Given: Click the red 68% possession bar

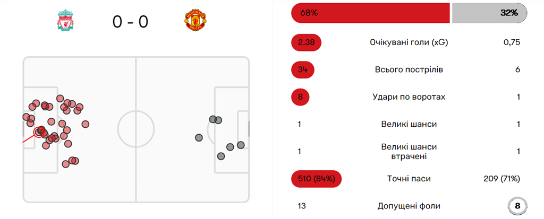Looking at the screenshot, I should [370, 13].
